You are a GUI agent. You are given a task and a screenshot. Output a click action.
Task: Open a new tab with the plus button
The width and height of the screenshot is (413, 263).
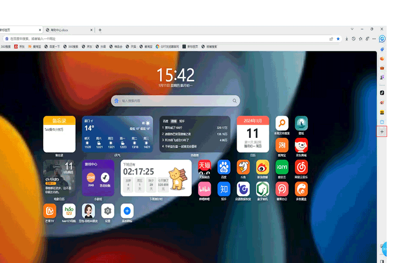click(x=100, y=30)
